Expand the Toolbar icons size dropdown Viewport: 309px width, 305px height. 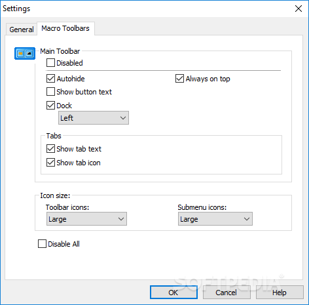[x=86, y=219]
